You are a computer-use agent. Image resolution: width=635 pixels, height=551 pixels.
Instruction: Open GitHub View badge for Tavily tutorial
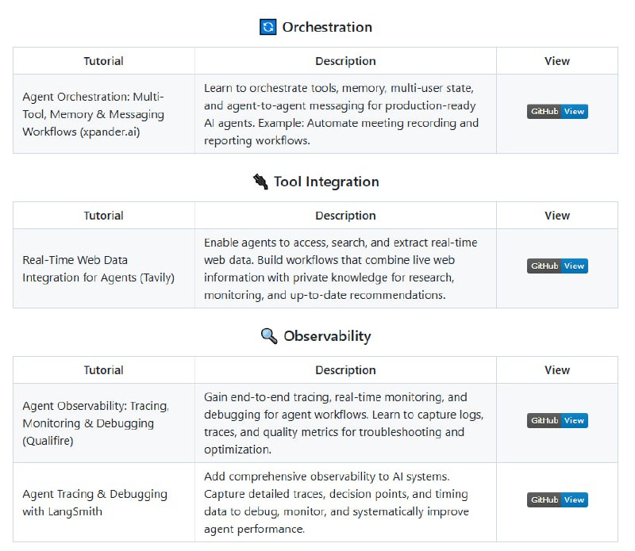(557, 266)
